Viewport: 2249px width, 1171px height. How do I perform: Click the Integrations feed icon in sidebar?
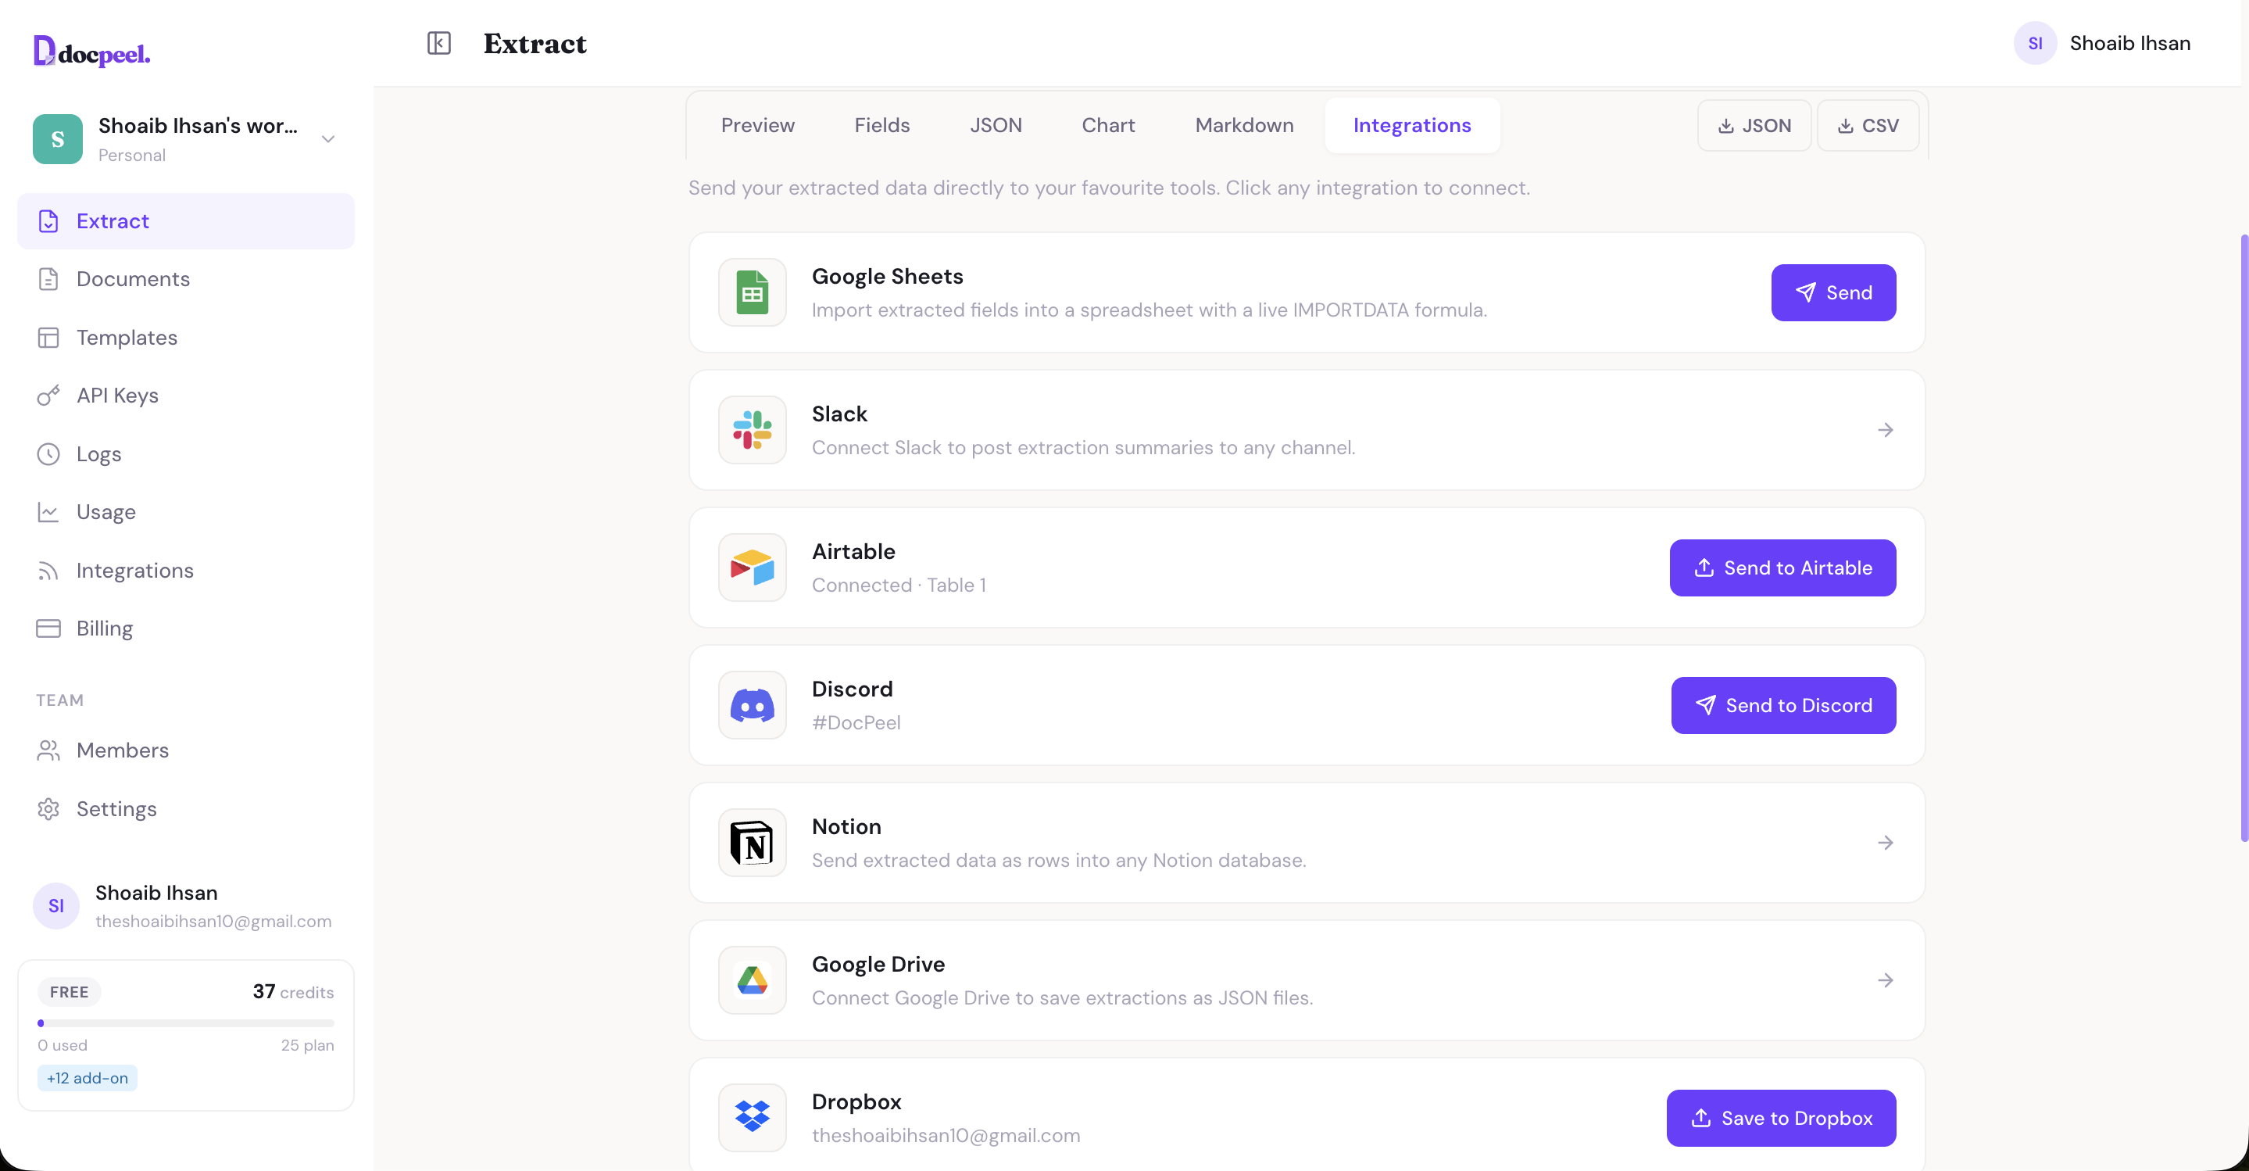pos(49,570)
